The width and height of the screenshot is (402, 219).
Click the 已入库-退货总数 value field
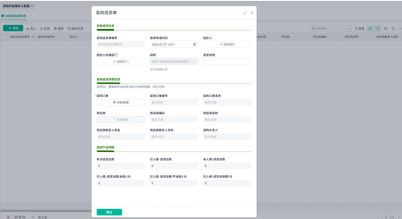pyautogui.click(x=174, y=166)
